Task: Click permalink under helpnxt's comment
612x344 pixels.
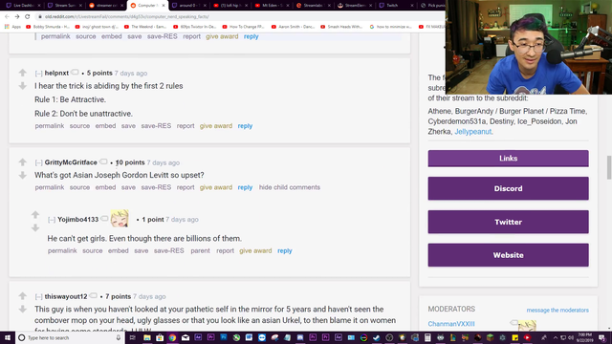Action: pyautogui.click(x=50, y=126)
